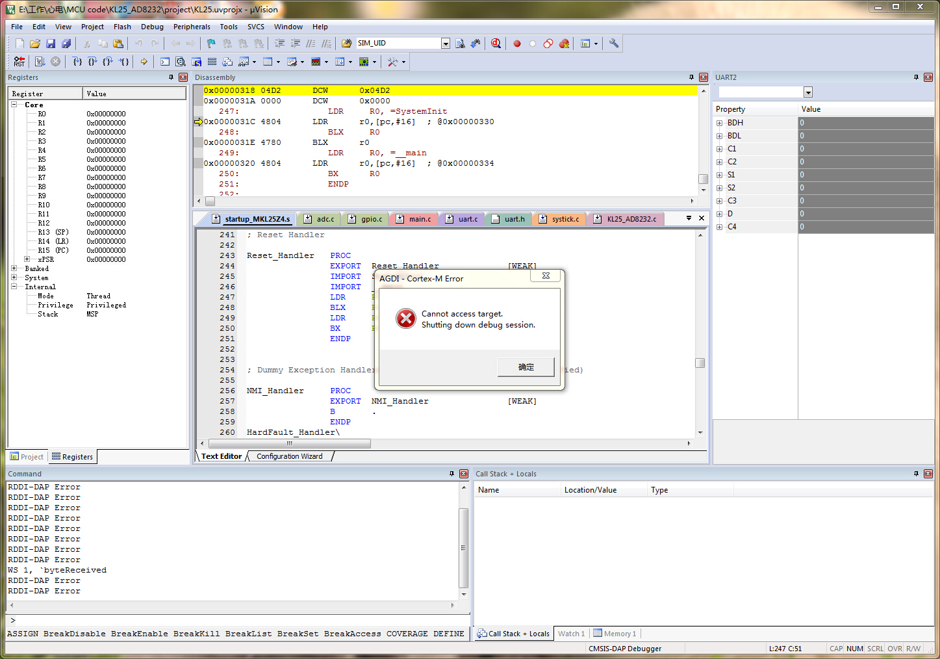Screen dimensions: 940x659
Task: Expand the BDH property in UART2
Action: [719, 123]
